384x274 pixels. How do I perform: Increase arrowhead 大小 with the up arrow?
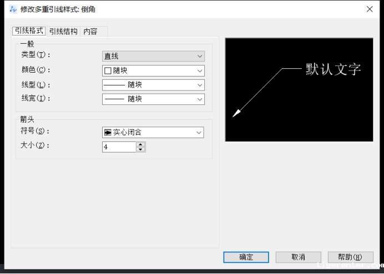(140, 144)
